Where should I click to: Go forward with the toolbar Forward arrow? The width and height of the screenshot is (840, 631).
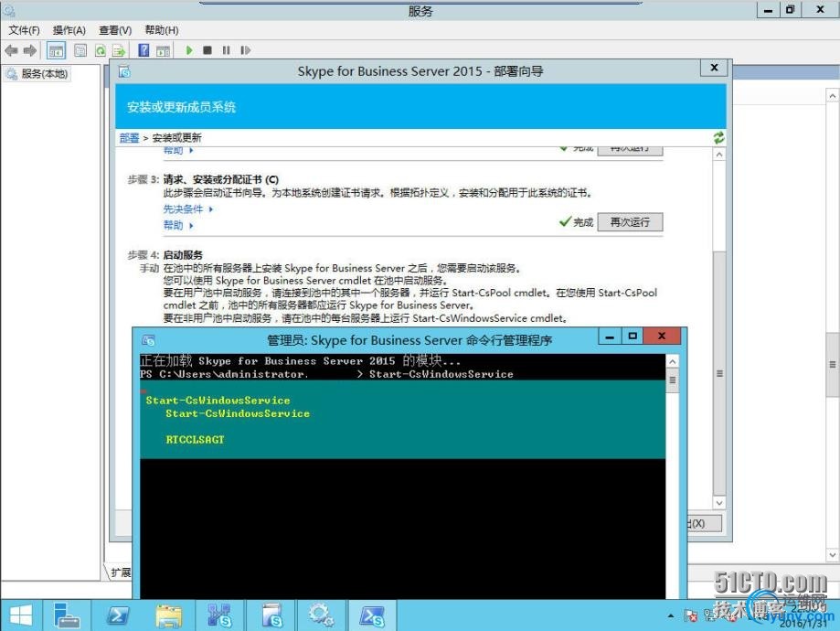(x=30, y=51)
